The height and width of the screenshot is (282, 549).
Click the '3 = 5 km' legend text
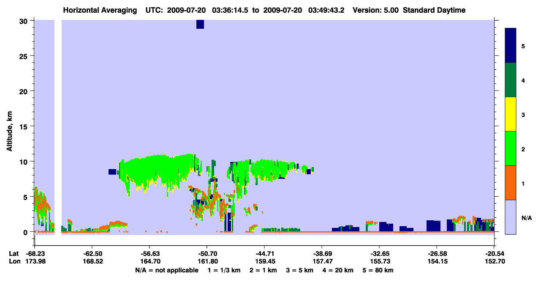pos(300,270)
